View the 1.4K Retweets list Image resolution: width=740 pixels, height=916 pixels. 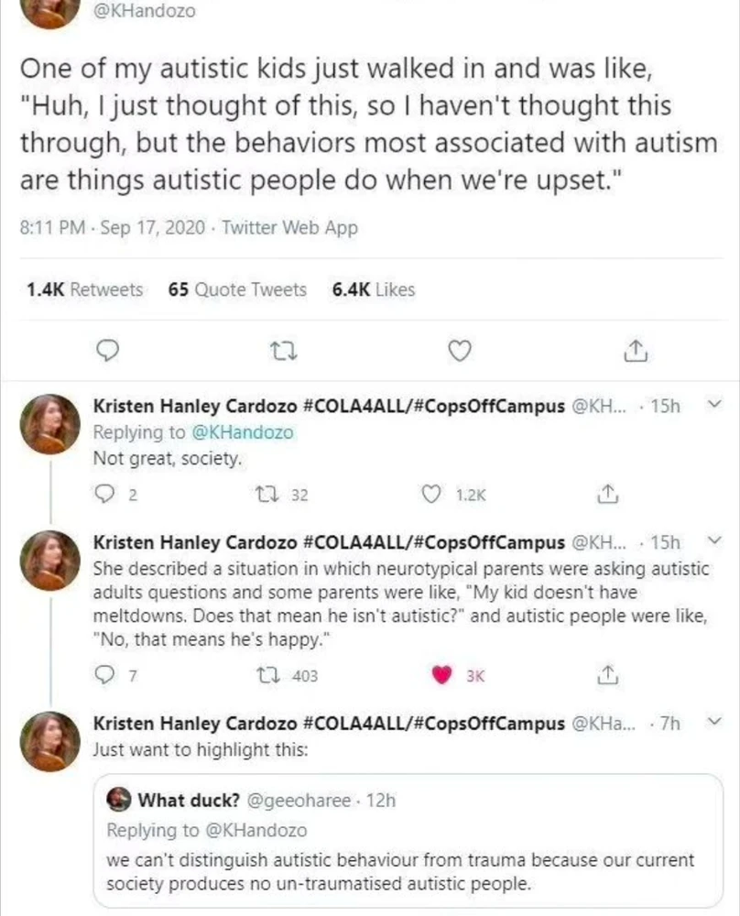click(x=85, y=289)
